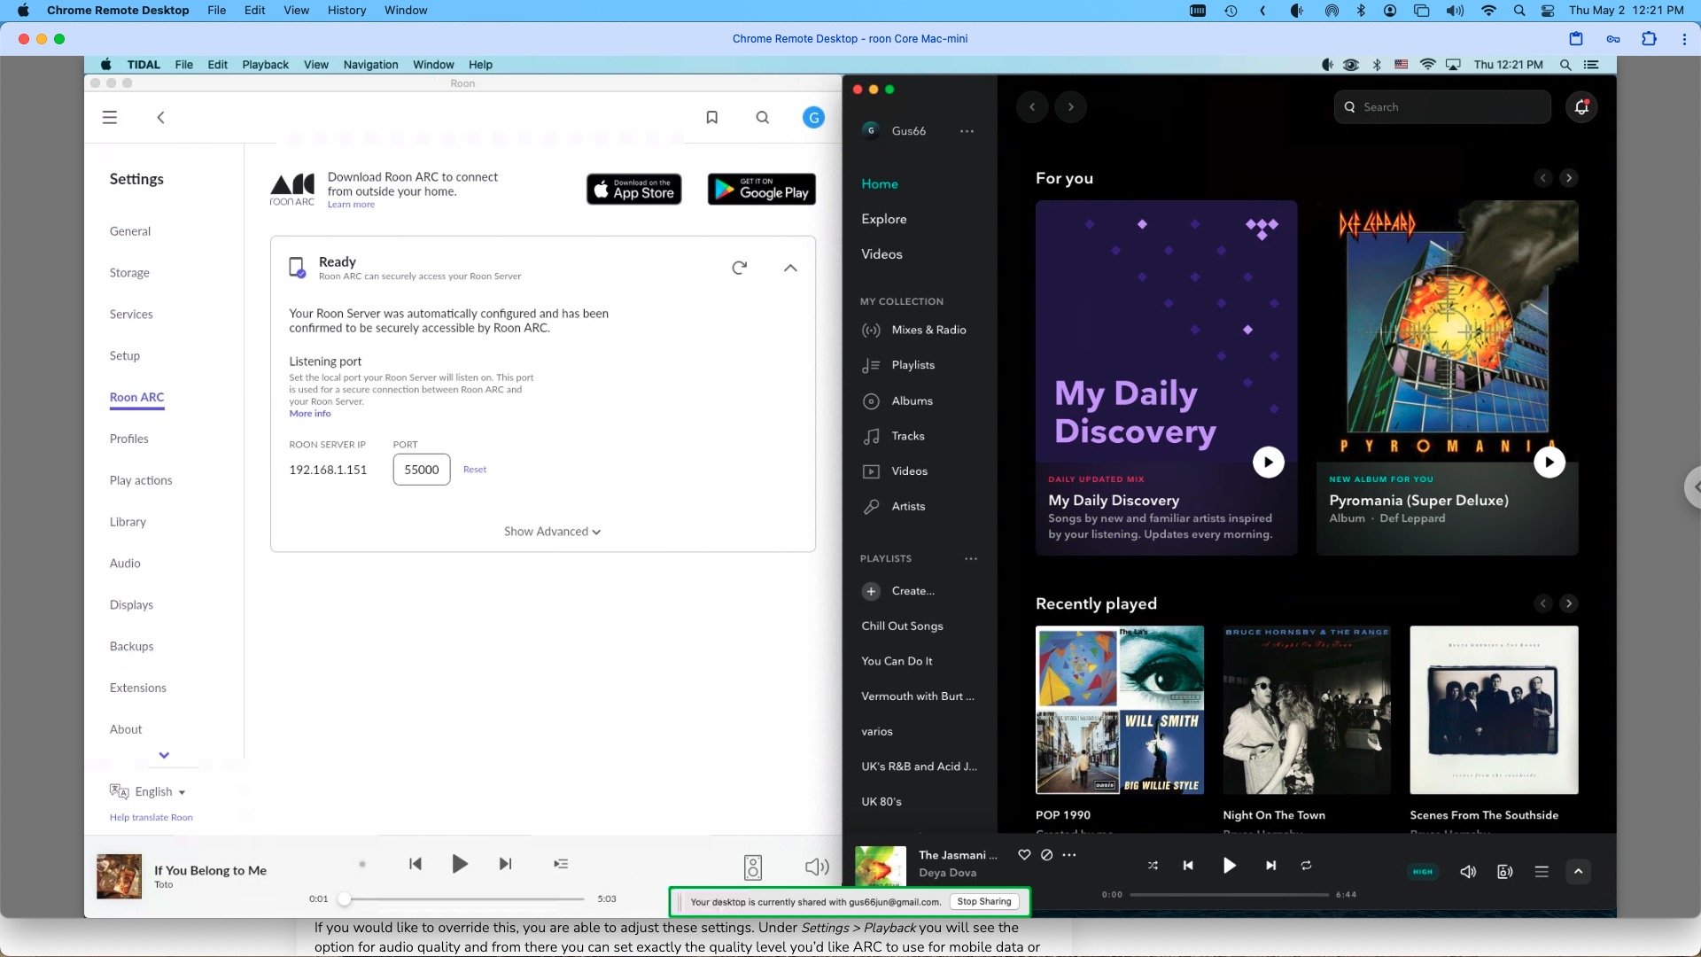Toggle HIGH audio quality badge
The height and width of the screenshot is (957, 1701).
click(x=1423, y=872)
